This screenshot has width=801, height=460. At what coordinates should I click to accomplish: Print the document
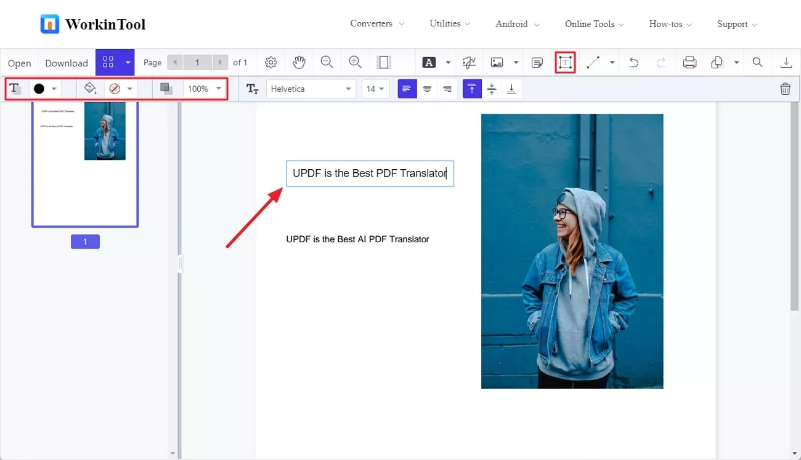tap(690, 62)
